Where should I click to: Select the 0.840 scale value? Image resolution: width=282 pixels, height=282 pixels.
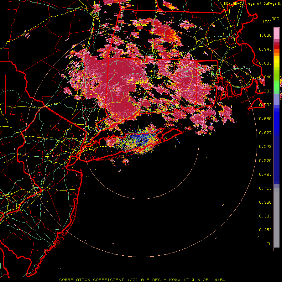tap(265, 77)
